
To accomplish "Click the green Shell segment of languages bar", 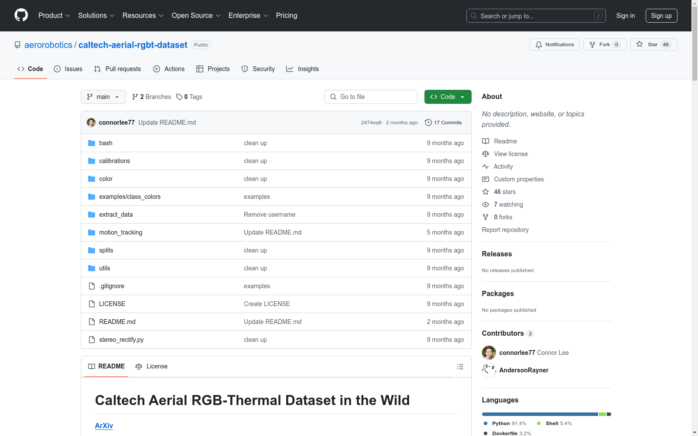I will click(x=602, y=414).
